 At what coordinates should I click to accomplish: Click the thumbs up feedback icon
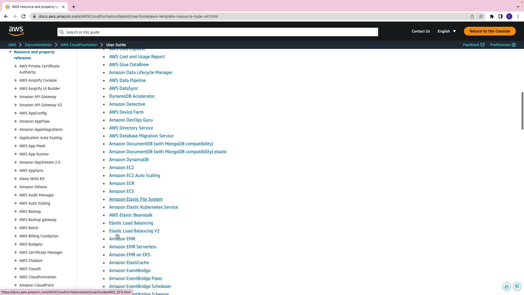tap(507, 287)
